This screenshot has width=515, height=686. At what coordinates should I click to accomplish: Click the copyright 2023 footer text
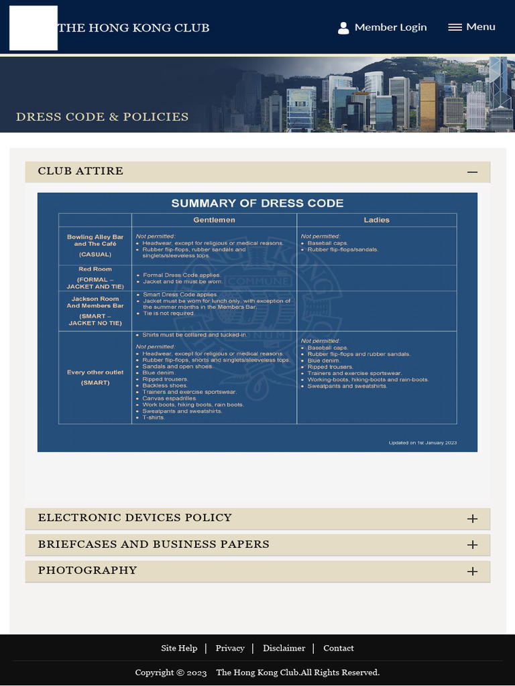pyautogui.click(x=257, y=673)
